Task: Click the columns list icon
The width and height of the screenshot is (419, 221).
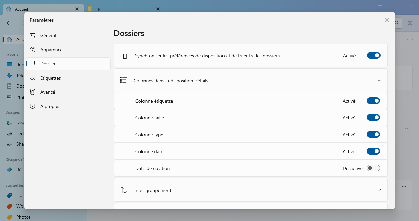Action: [124, 80]
